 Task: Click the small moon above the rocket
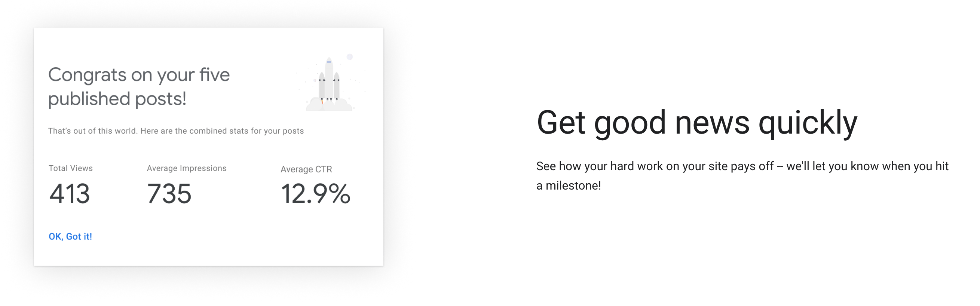click(x=350, y=57)
